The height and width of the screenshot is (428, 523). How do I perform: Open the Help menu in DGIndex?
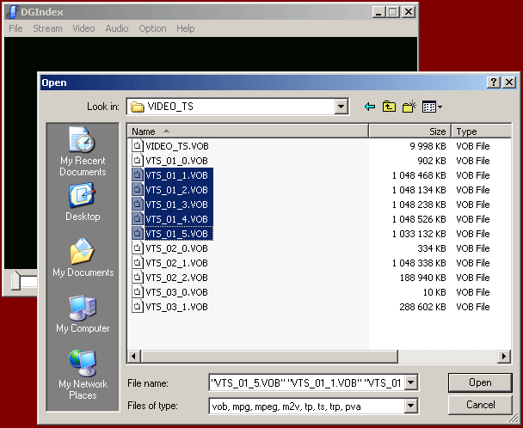[x=186, y=28]
